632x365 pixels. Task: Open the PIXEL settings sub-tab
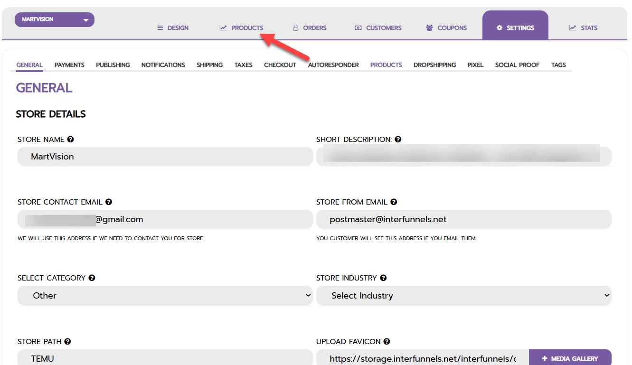point(475,65)
